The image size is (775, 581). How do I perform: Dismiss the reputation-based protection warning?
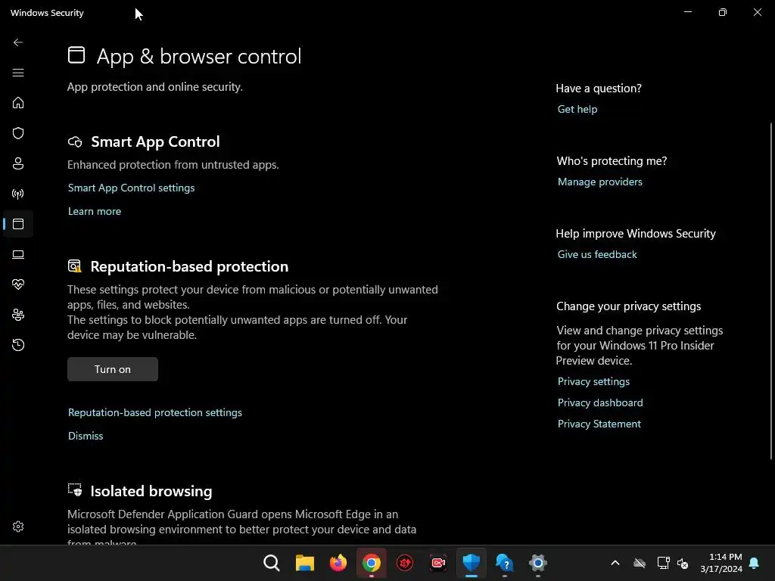pos(86,436)
